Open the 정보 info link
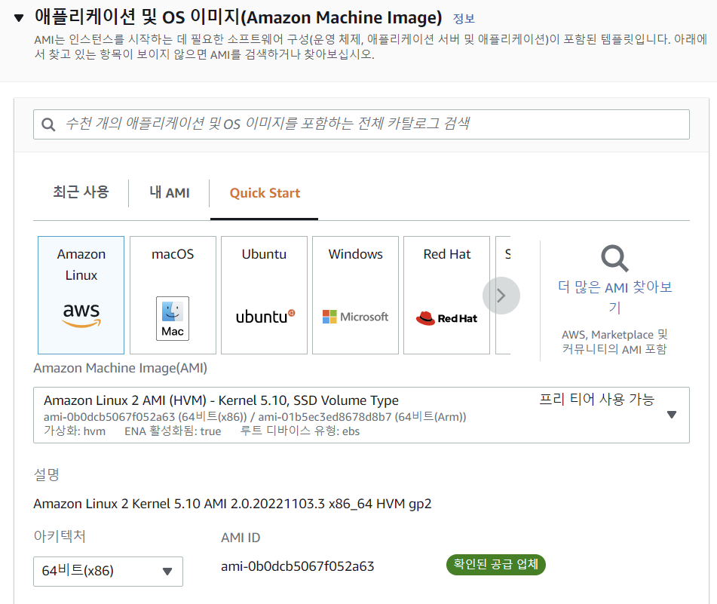717x604 pixels. pyautogui.click(x=464, y=19)
